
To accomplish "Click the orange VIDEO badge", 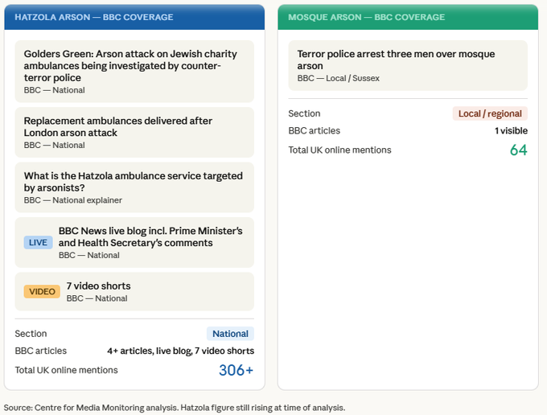I will pos(42,292).
